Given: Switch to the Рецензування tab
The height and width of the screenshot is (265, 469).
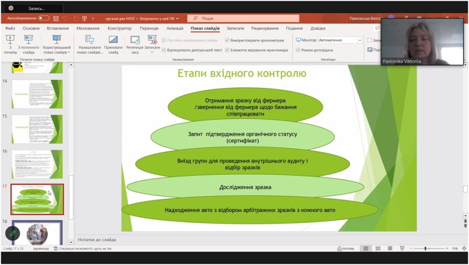Looking at the screenshot, I should click(x=265, y=28).
